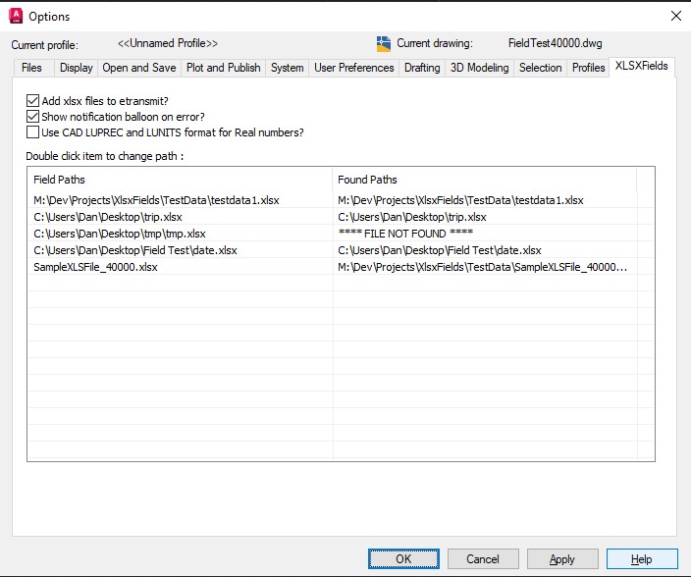Image resolution: width=691 pixels, height=577 pixels.
Task: Switch to the 3D Modeling tab
Action: (479, 68)
